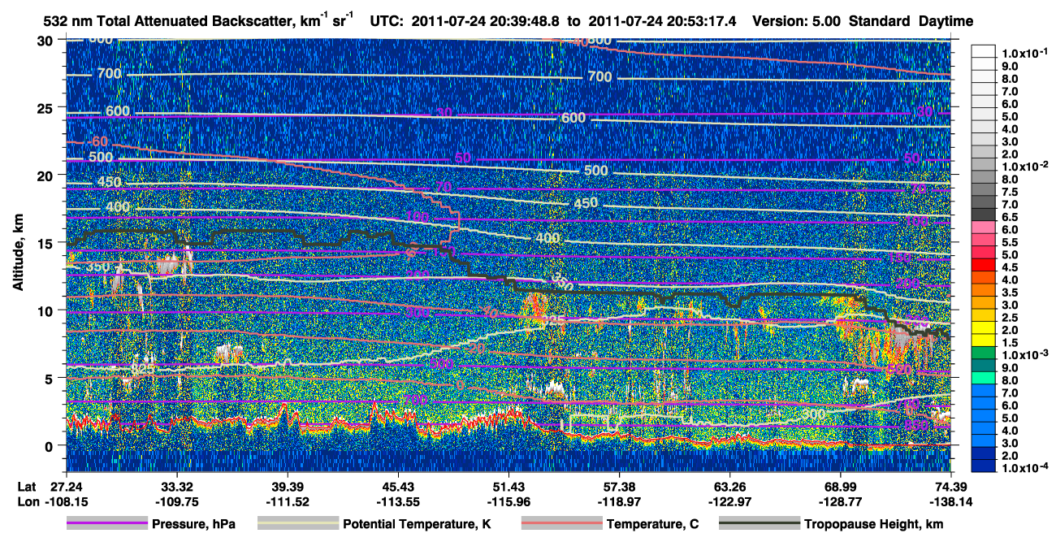Click the longitude value '-138.14'

point(950,501)
